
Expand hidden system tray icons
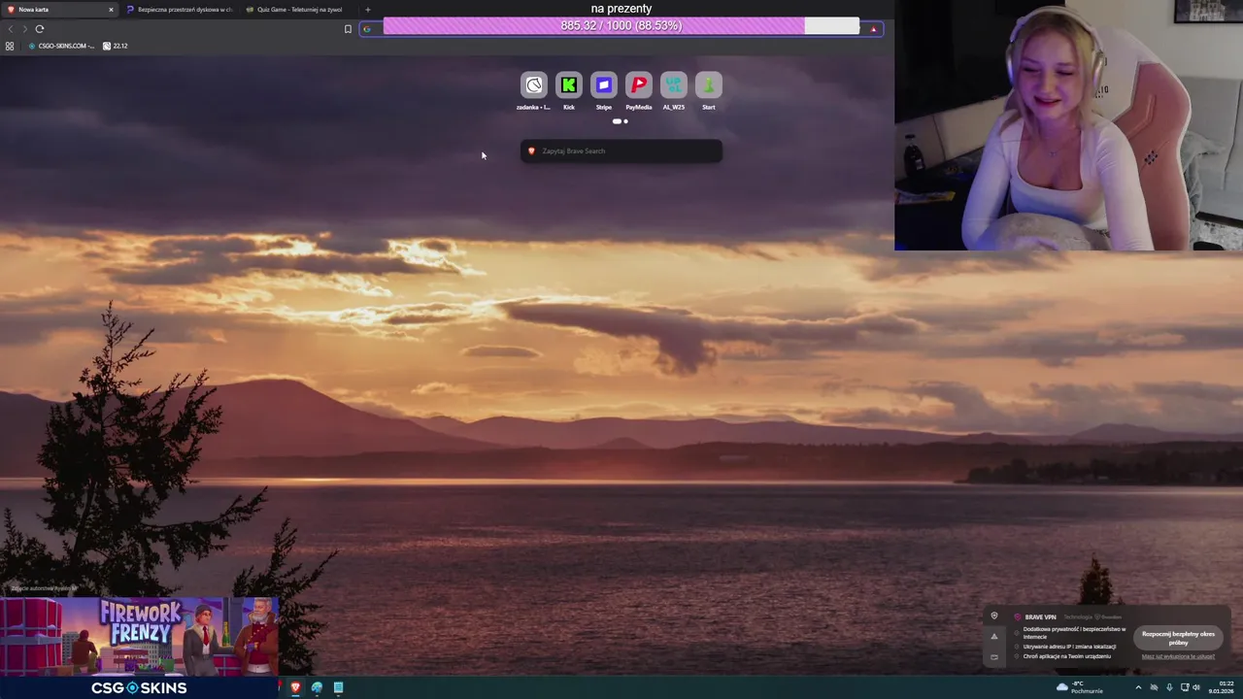[x=1138, y=687]
